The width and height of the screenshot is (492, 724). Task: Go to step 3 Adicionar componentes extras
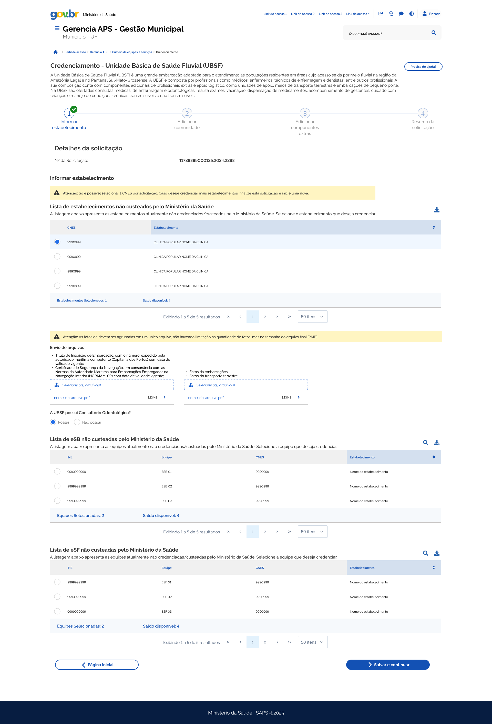pyautogui.click(x=305, y=113)
